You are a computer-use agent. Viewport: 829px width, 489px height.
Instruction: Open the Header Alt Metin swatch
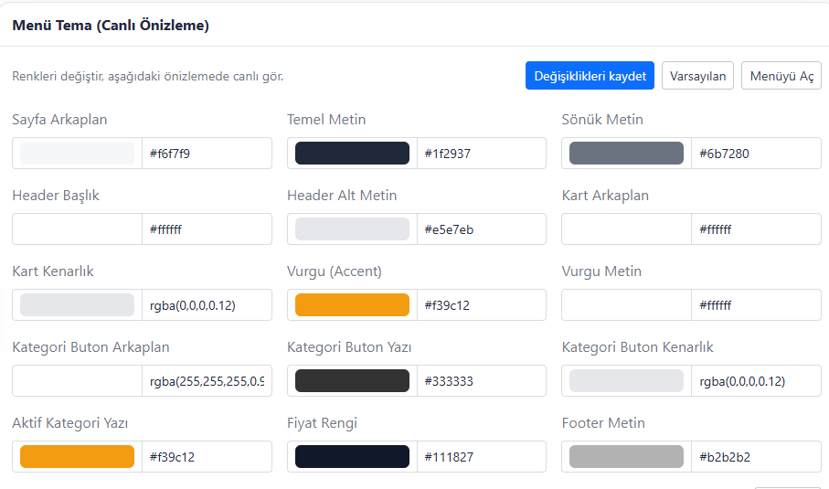[352, 229]
